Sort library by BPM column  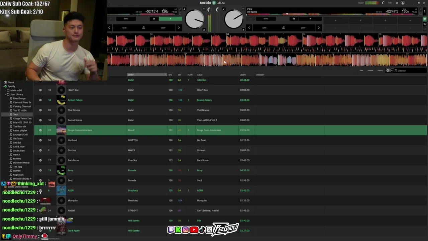(170, 75)
